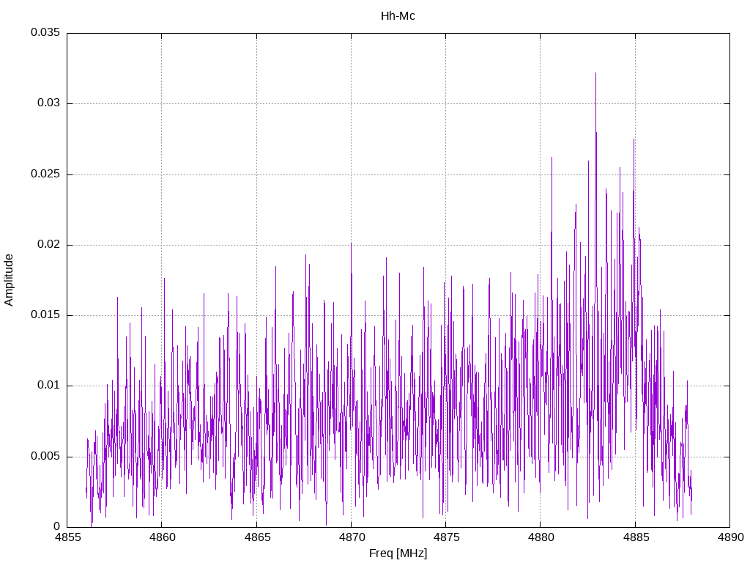
Task: Click the y-axis tick label 0.025
Action: tap(45, 174)
